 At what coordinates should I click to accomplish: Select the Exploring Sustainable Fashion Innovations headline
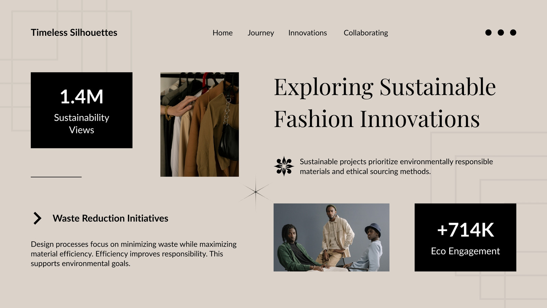[x=385, y=103]
